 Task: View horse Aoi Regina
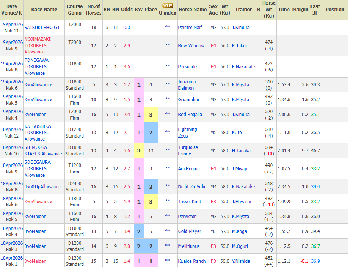[x=189, y=169]
